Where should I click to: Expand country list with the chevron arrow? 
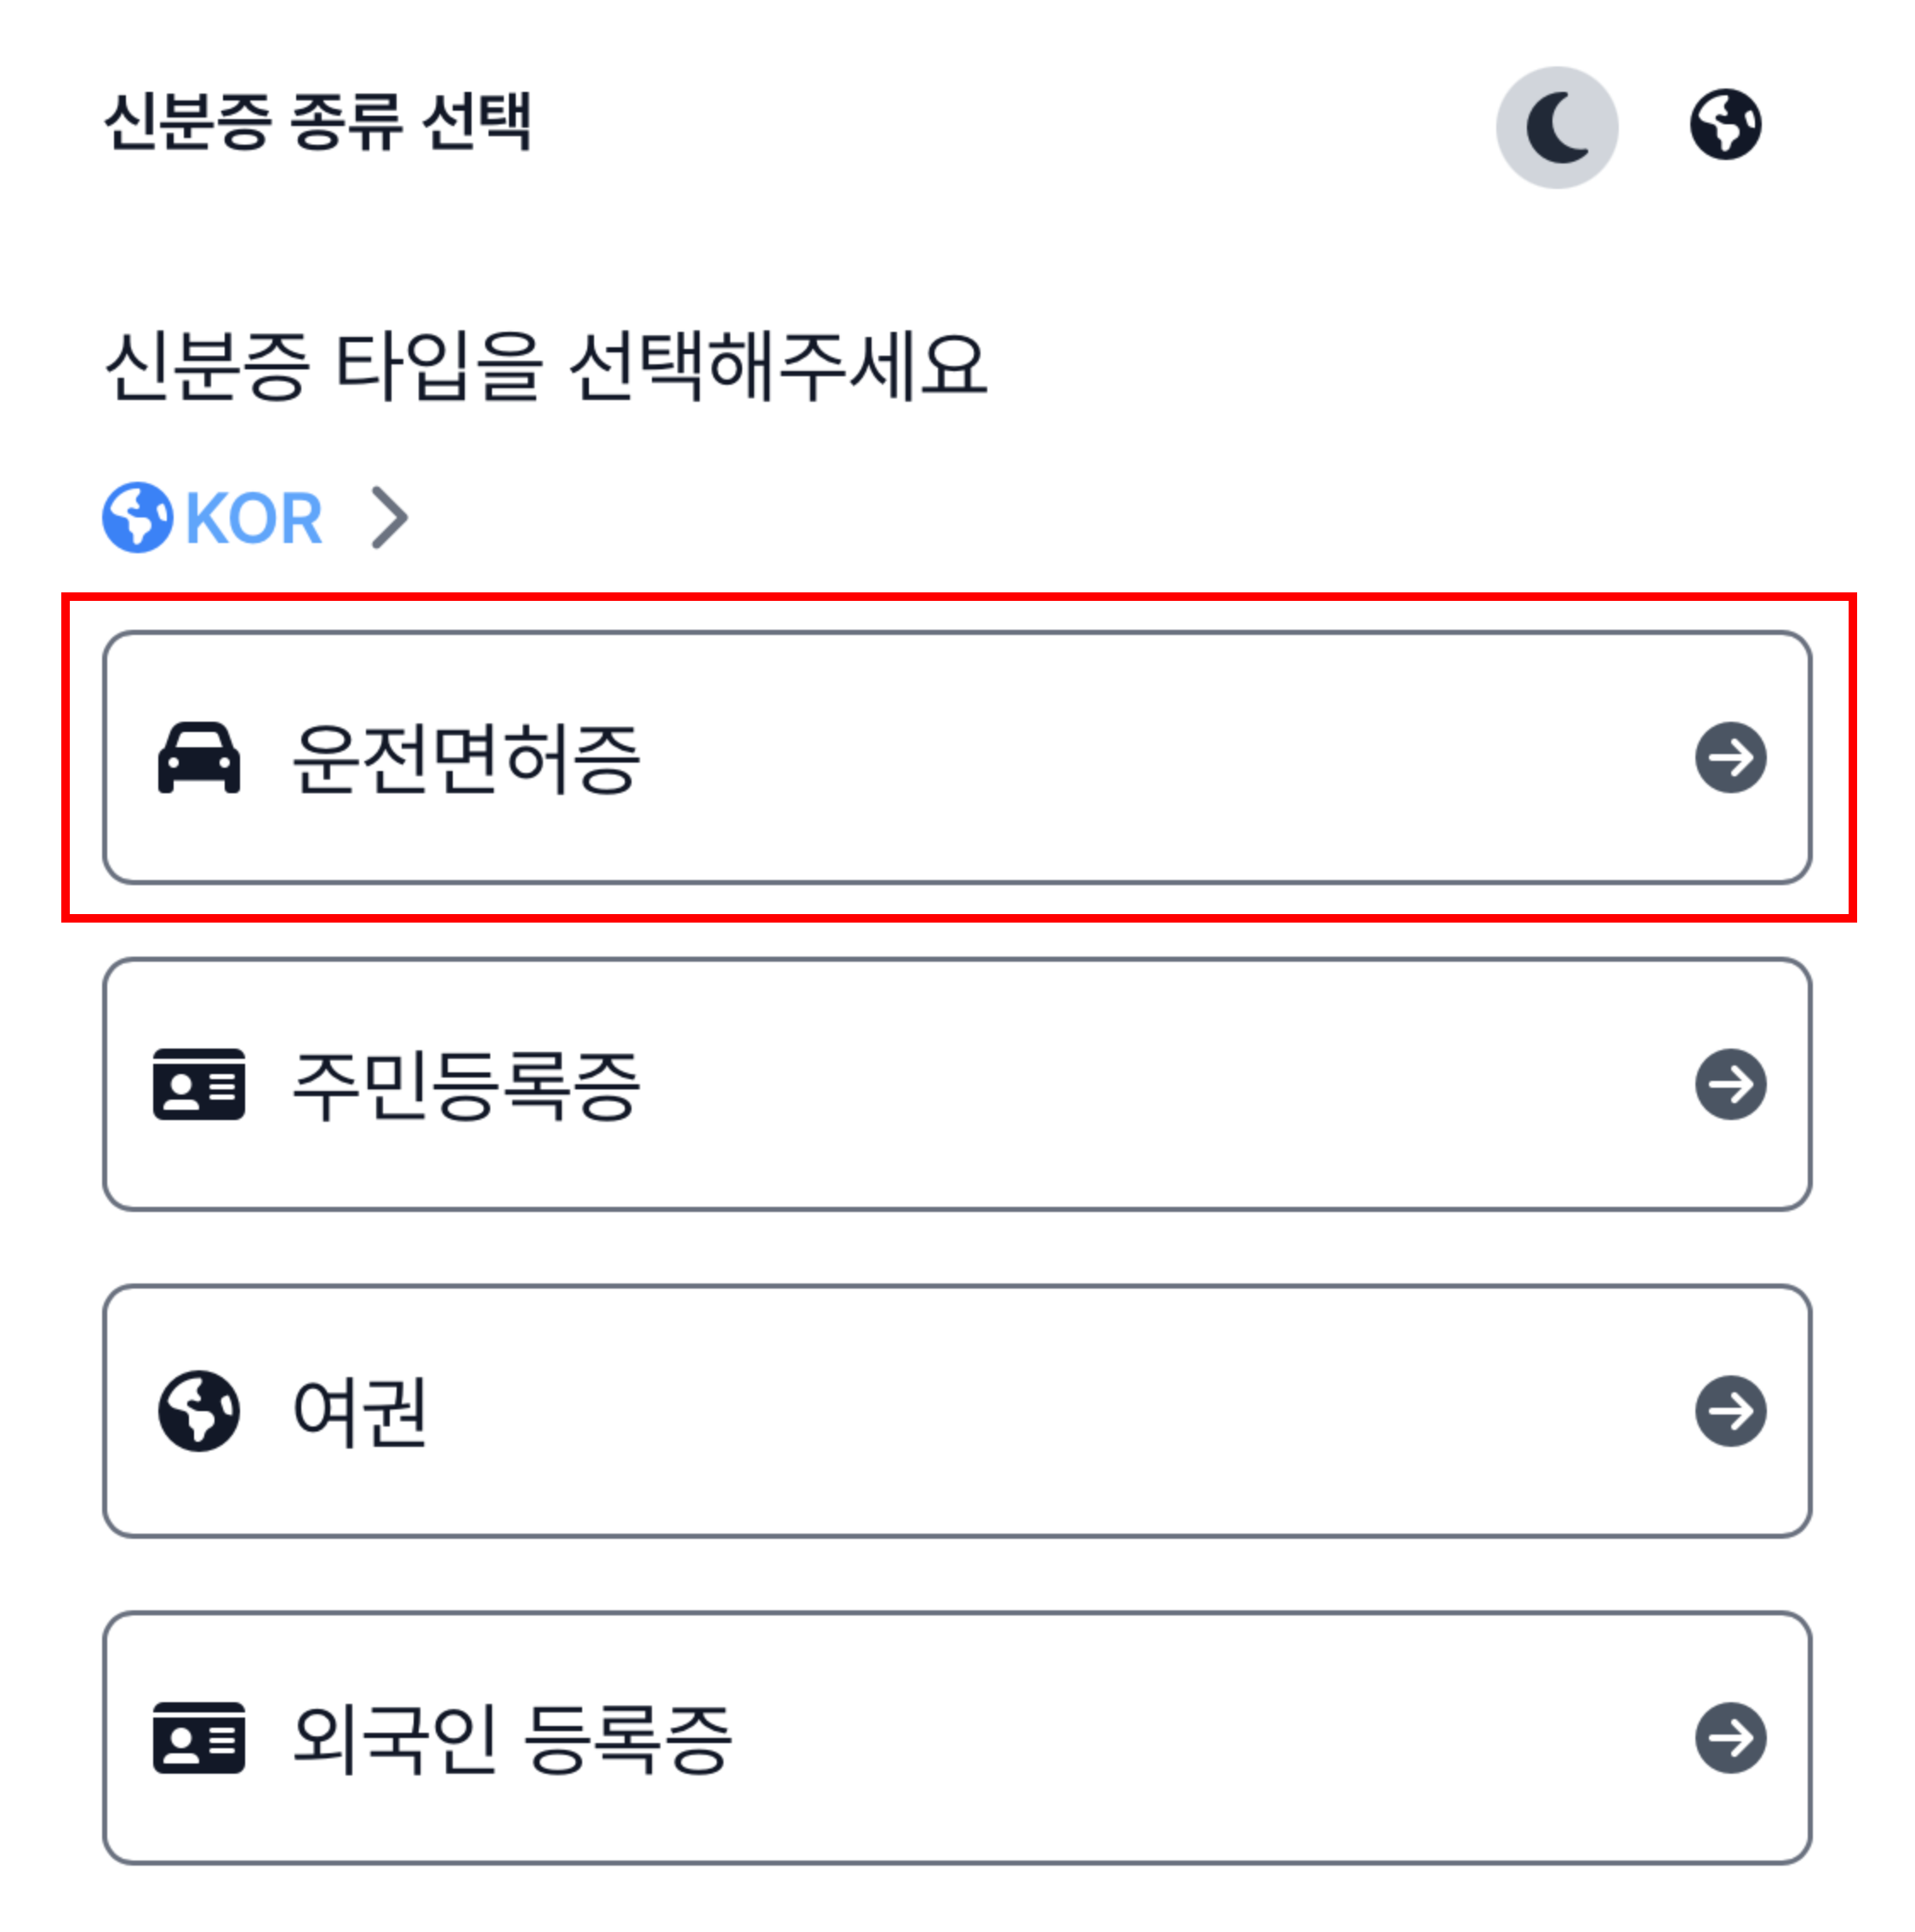click(389, 518)
